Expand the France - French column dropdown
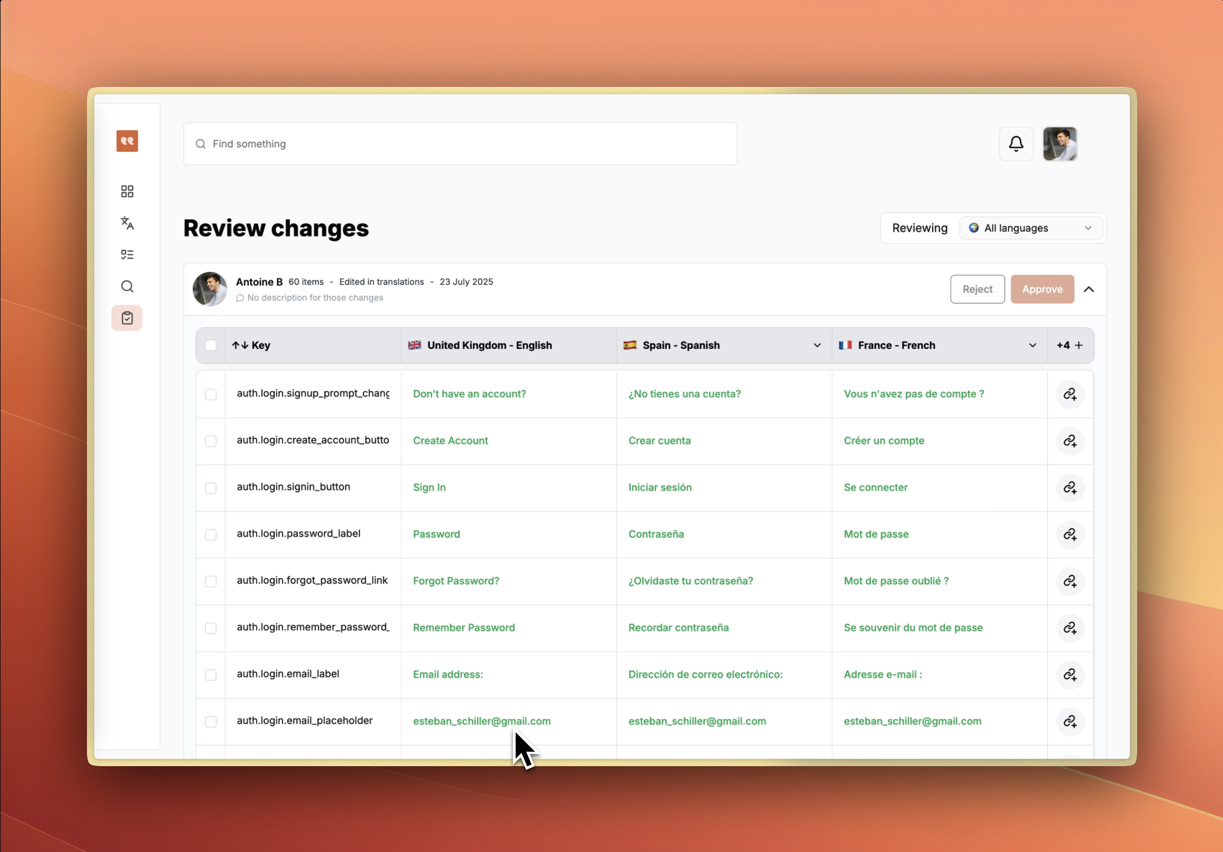 tap(1032, 345)
